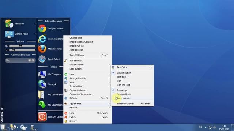Click the Protect lock icon

pyautogui.click(x=66, y=121)
